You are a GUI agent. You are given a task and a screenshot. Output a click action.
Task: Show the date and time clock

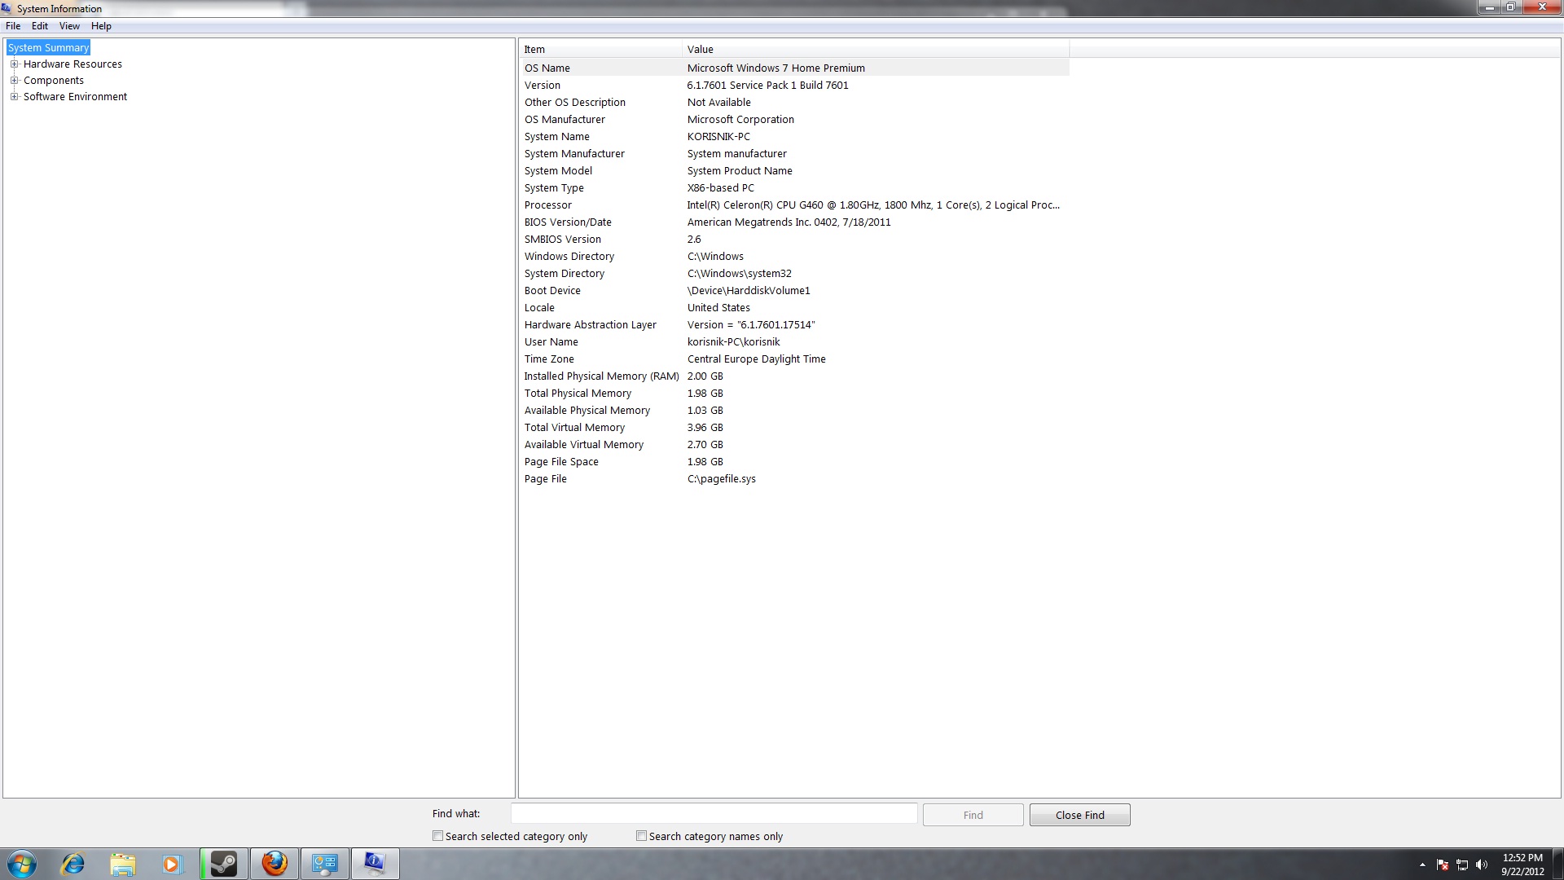pos(1522,865)
